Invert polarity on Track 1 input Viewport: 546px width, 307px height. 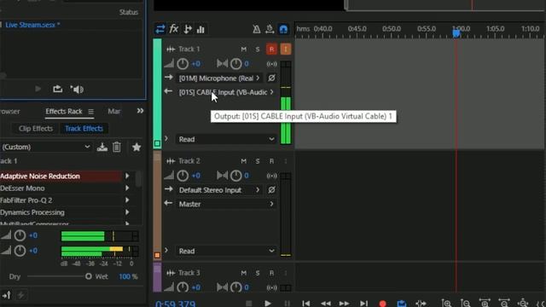tap(271, 78)
